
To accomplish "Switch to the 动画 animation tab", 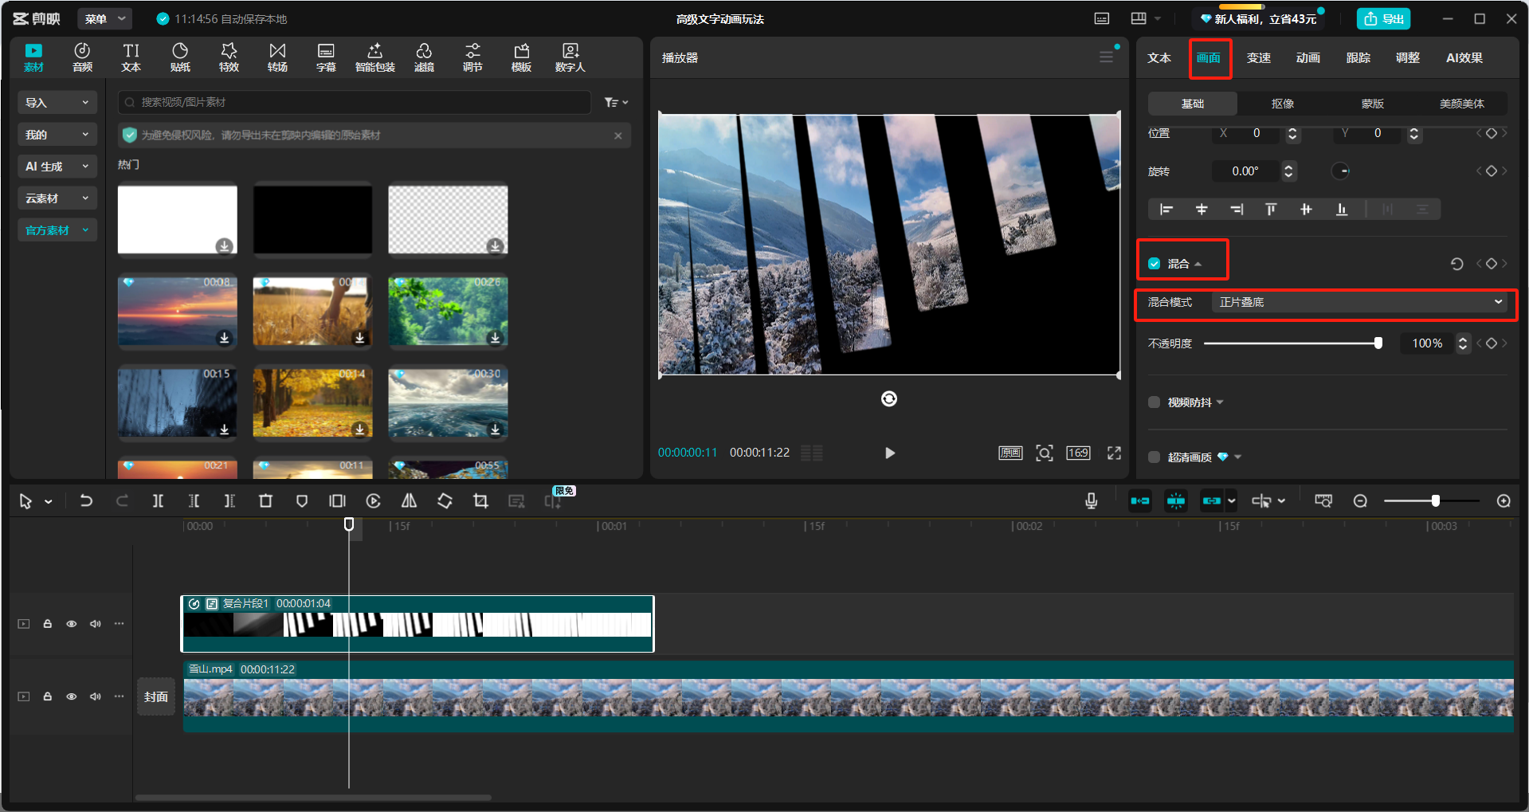I will pyautogui.click(x=1307, y=58).
